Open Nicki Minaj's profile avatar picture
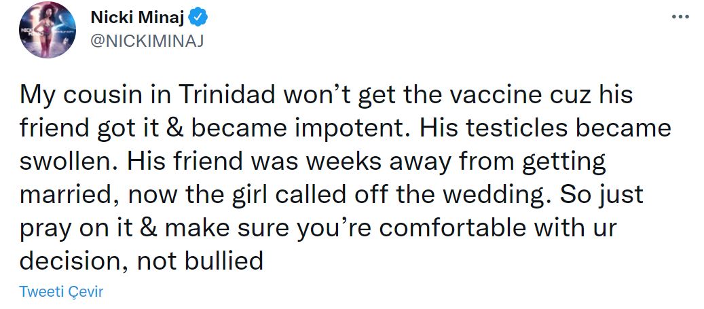The width and height of the screenshot is (704, 309). click(47, 30)
